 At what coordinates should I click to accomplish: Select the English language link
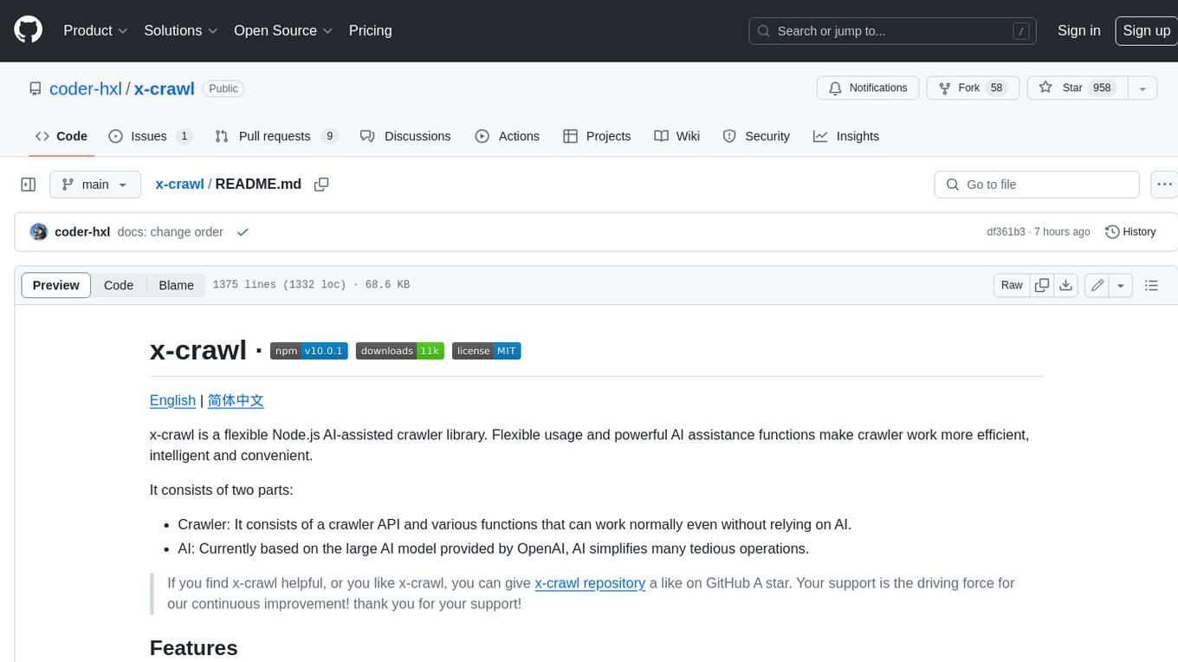(x=172, y=400)
